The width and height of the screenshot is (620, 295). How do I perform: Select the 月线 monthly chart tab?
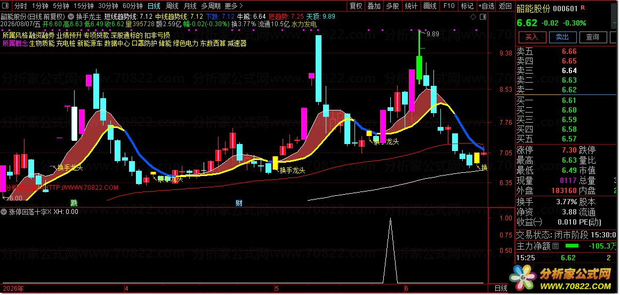(190, 6)
